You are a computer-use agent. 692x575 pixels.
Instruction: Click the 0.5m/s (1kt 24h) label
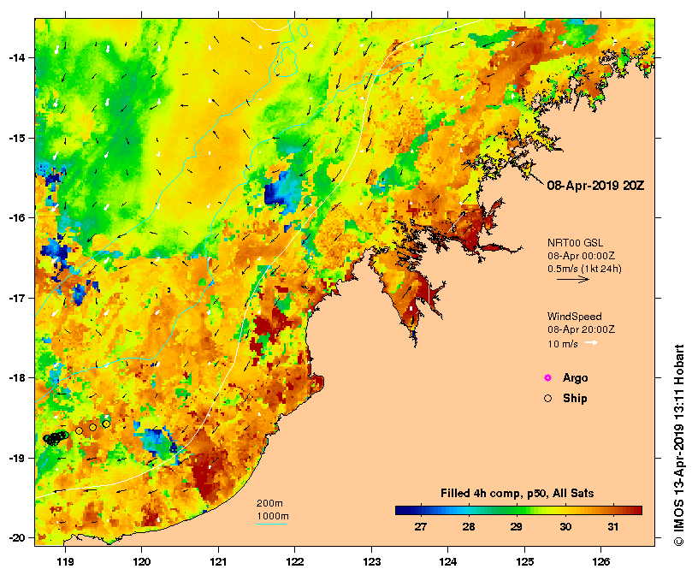[584, 269]
